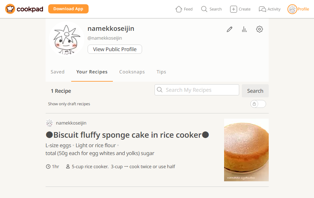Click the Cookpad chef hat logo
The width and height of the screenshot is (314, 198).
10,9
